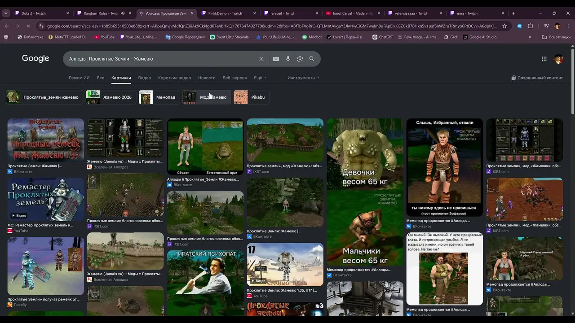
Task: Select the Режим ИИ search mode
Action: [x=79, y=78]
